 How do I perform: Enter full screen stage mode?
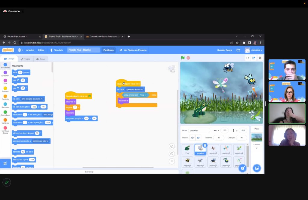[260, 58]
